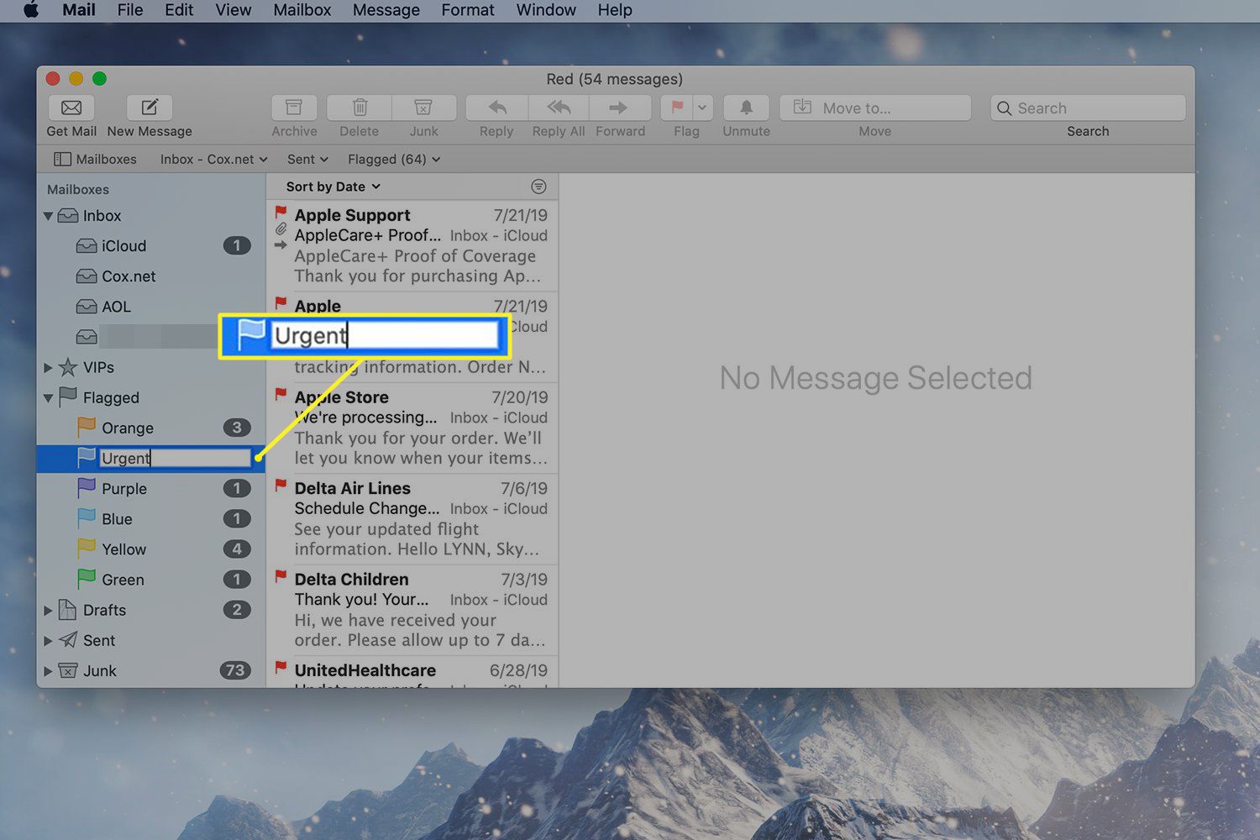Screen dimensions: 1260x840
Task: Open the File menu
Action: [x=130, y=10]
